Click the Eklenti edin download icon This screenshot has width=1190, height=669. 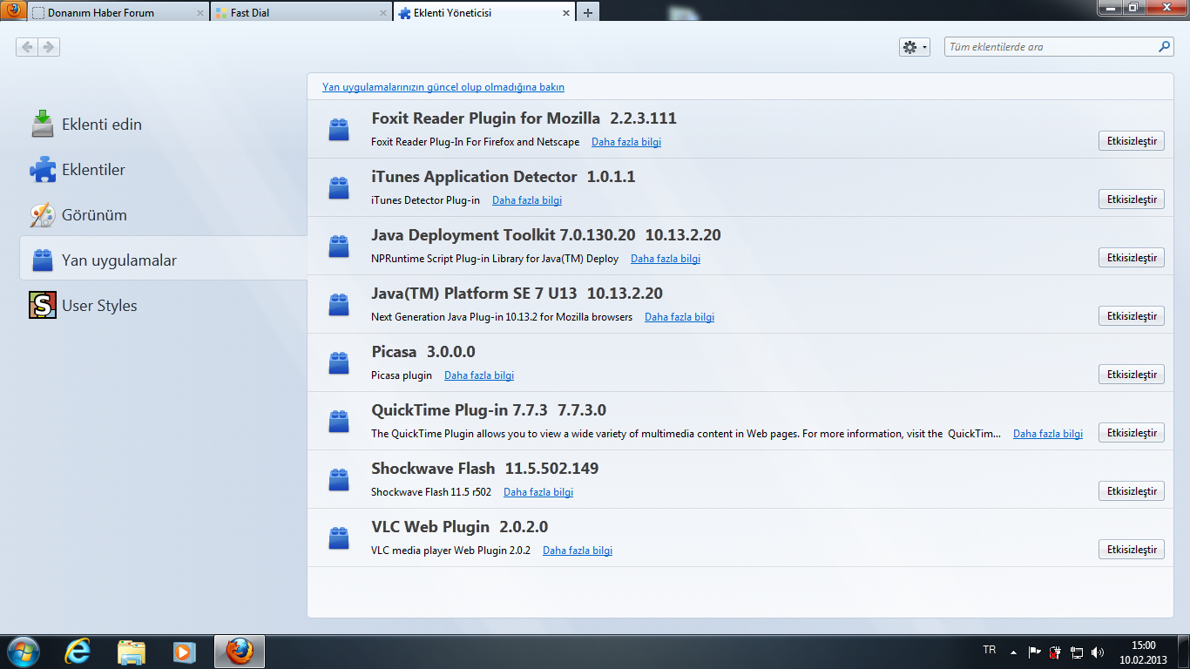[x=43, y=124]
